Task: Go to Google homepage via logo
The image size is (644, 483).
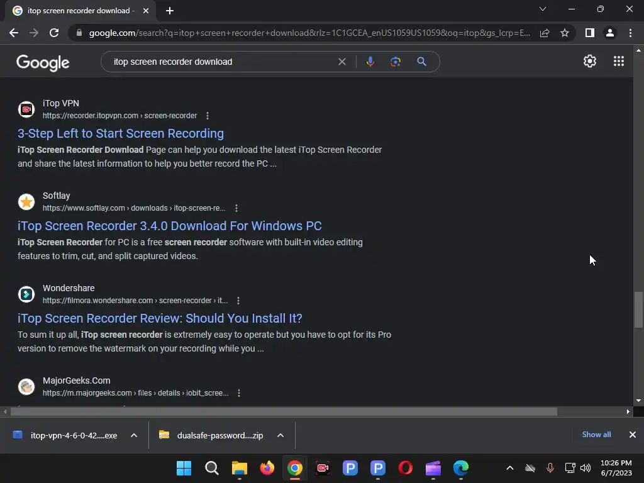Action: (43, 62)
